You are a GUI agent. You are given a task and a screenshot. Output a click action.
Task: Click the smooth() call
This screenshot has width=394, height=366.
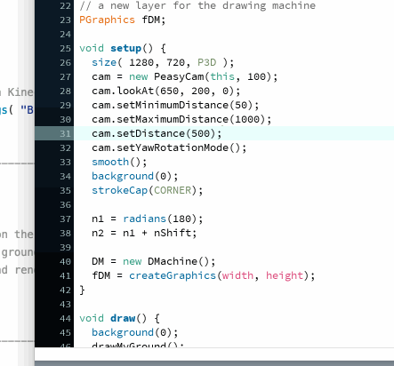[119, 162]
